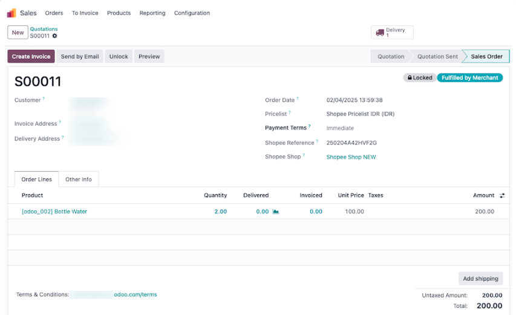Click the Preview button
This screenshot has width=516, height=315.
149,57
